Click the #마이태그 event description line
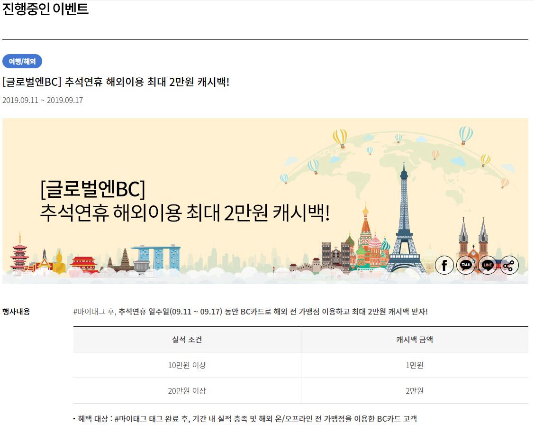 tap(250, 312)
